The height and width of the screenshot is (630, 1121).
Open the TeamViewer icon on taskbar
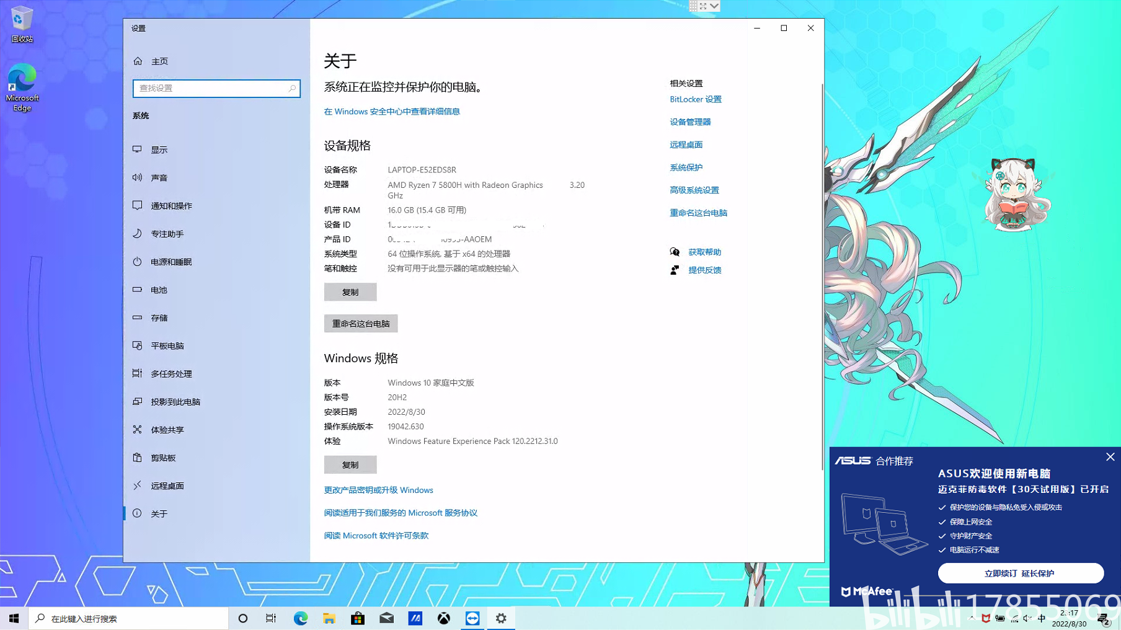point(472,618)
